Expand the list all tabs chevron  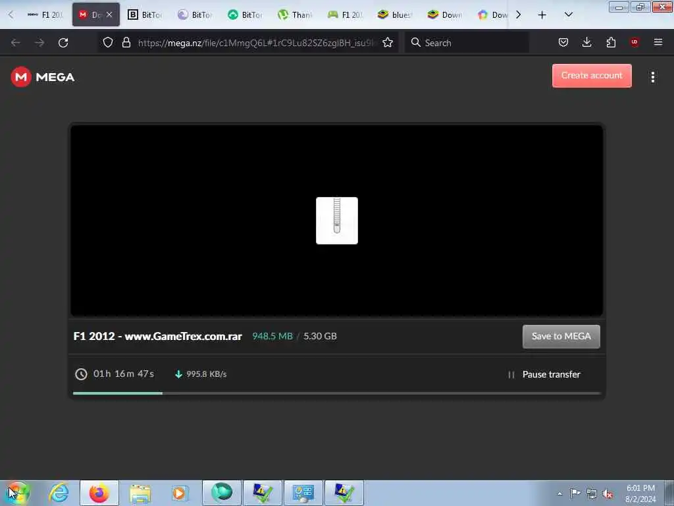(x=568, y=14)
